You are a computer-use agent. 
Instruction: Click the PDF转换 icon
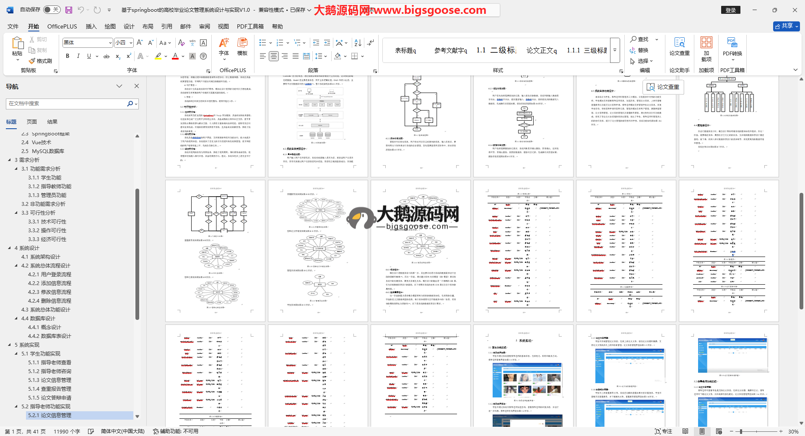click(x=732, y=47)
